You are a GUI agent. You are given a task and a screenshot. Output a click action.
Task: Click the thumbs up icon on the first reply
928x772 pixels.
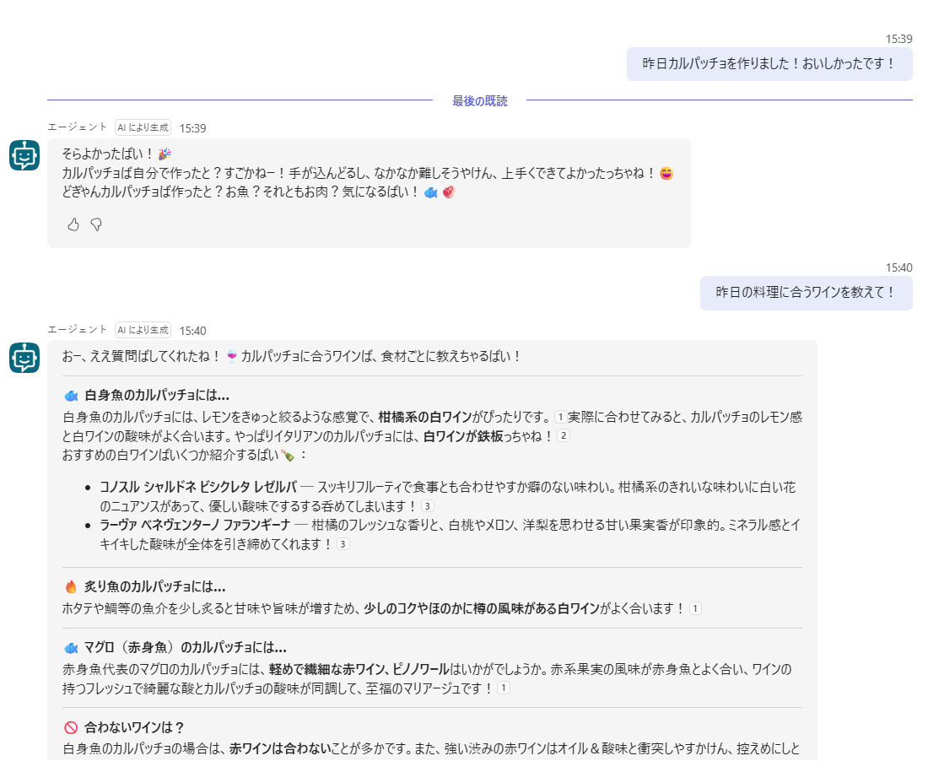(73, 224)
